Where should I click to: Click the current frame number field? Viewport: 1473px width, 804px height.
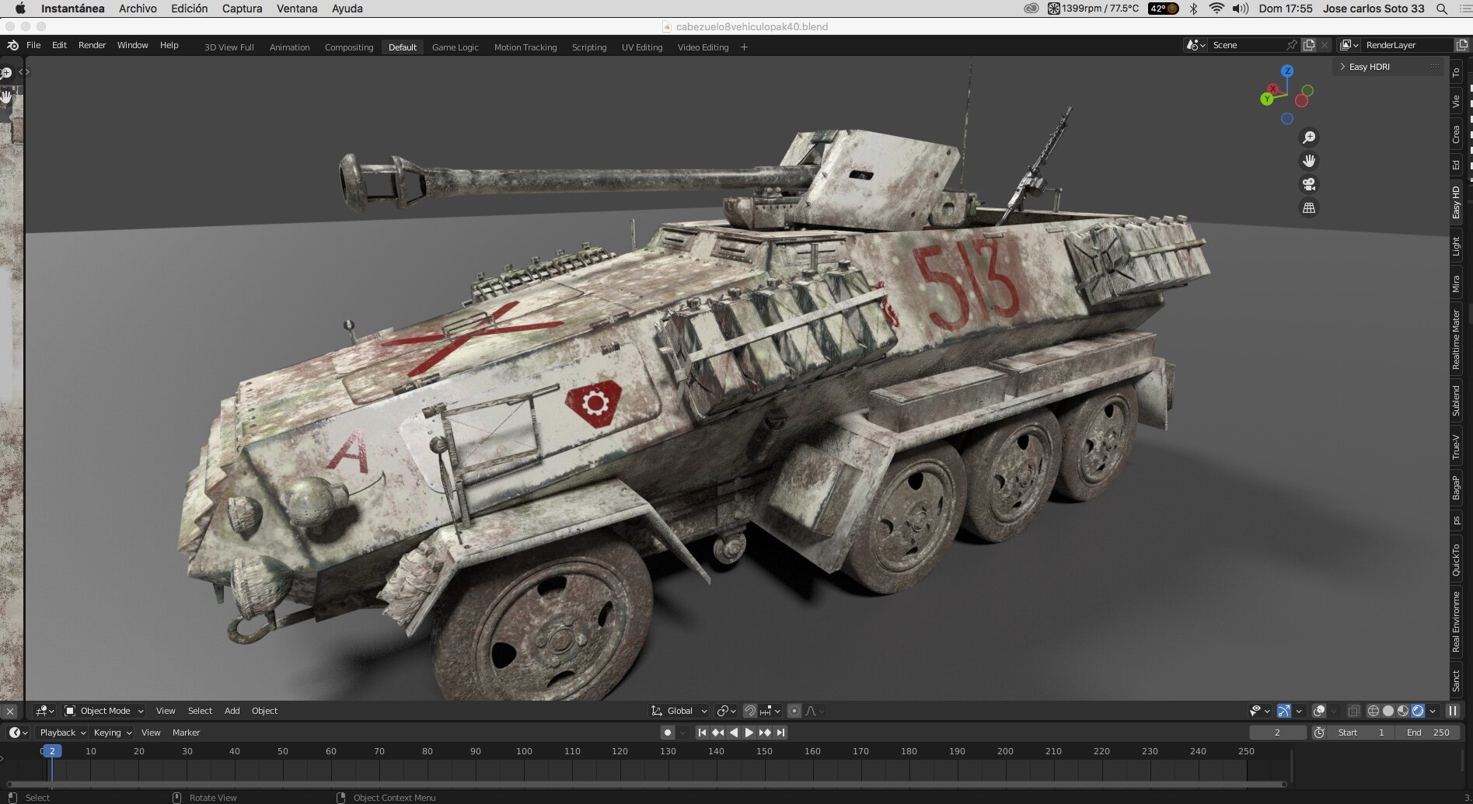pos(1277,733)
